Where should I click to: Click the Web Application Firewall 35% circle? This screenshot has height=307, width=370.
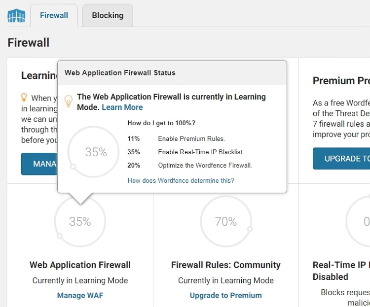click(80, 221)
